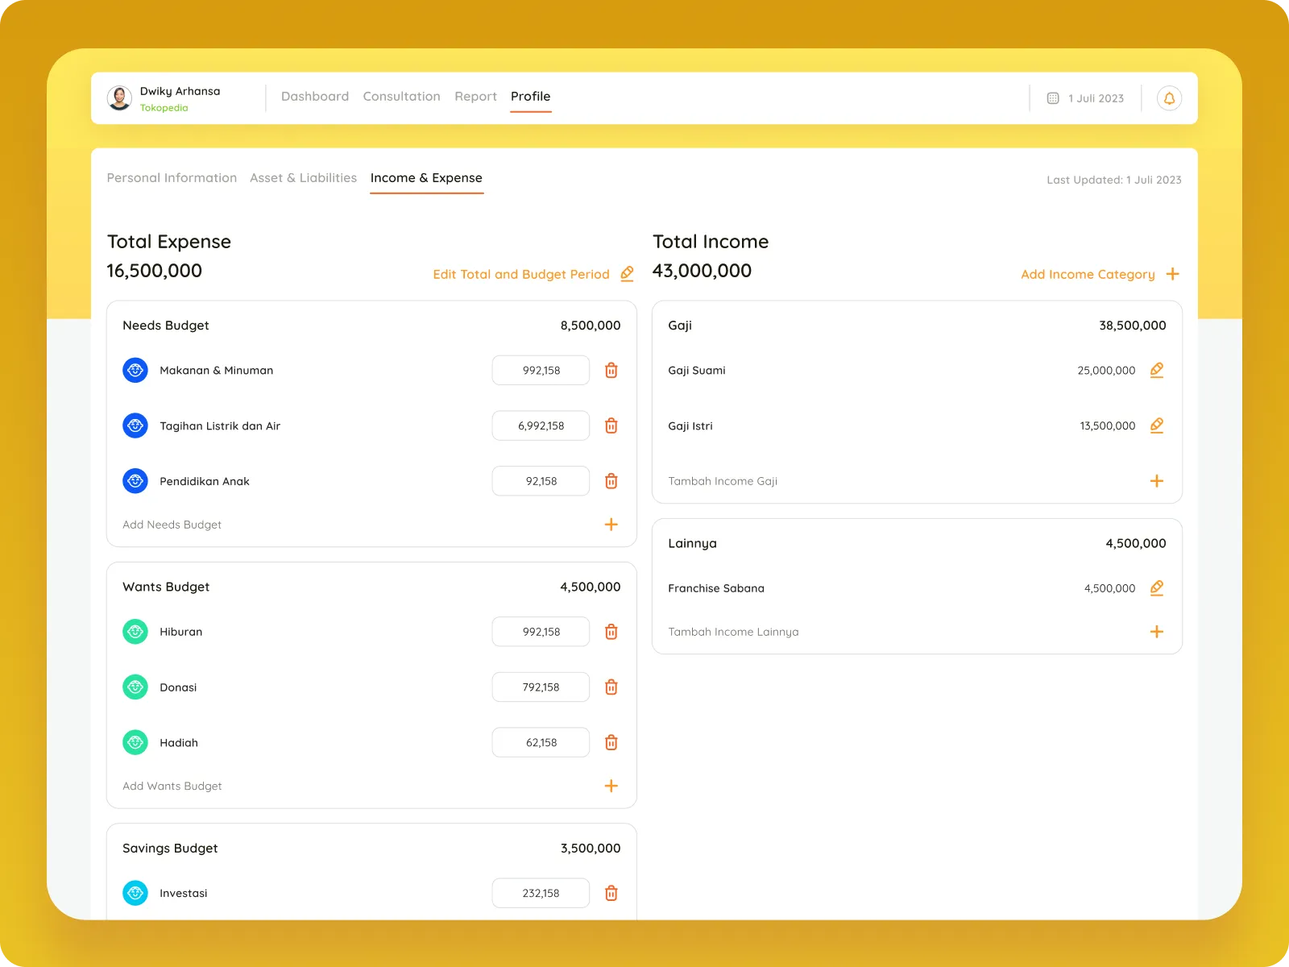
Task: Delete the Makanan & Minuman budget item
Action: (611, 371)
